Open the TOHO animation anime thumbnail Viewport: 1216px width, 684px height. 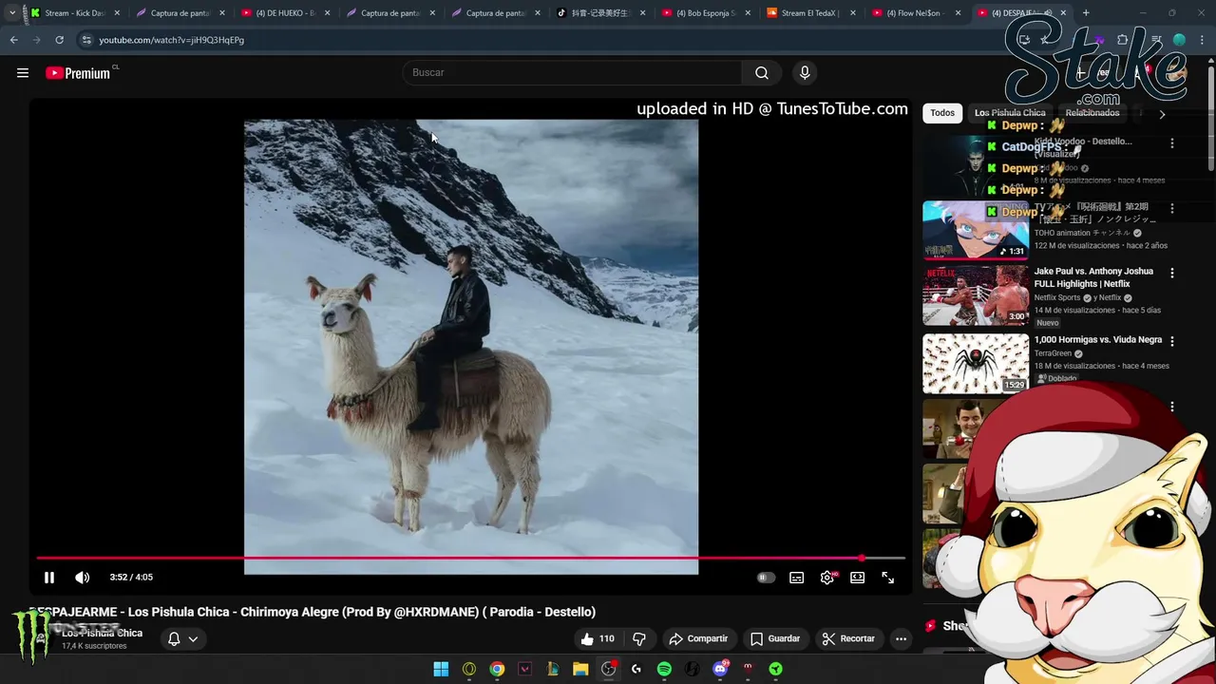(976, 230)
